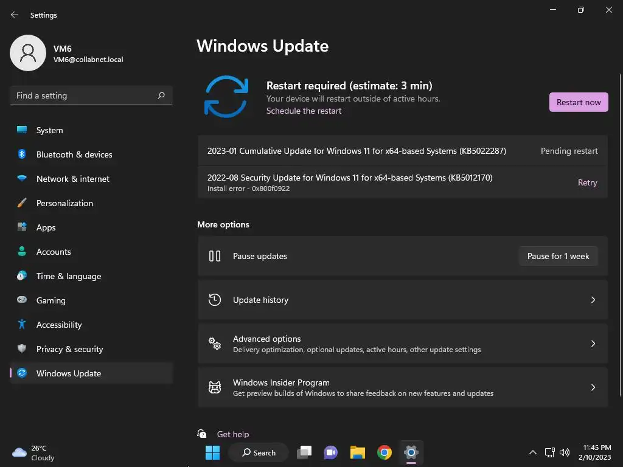
Task: Open the Chat app on the taskbar
Action: pos(330,452)
